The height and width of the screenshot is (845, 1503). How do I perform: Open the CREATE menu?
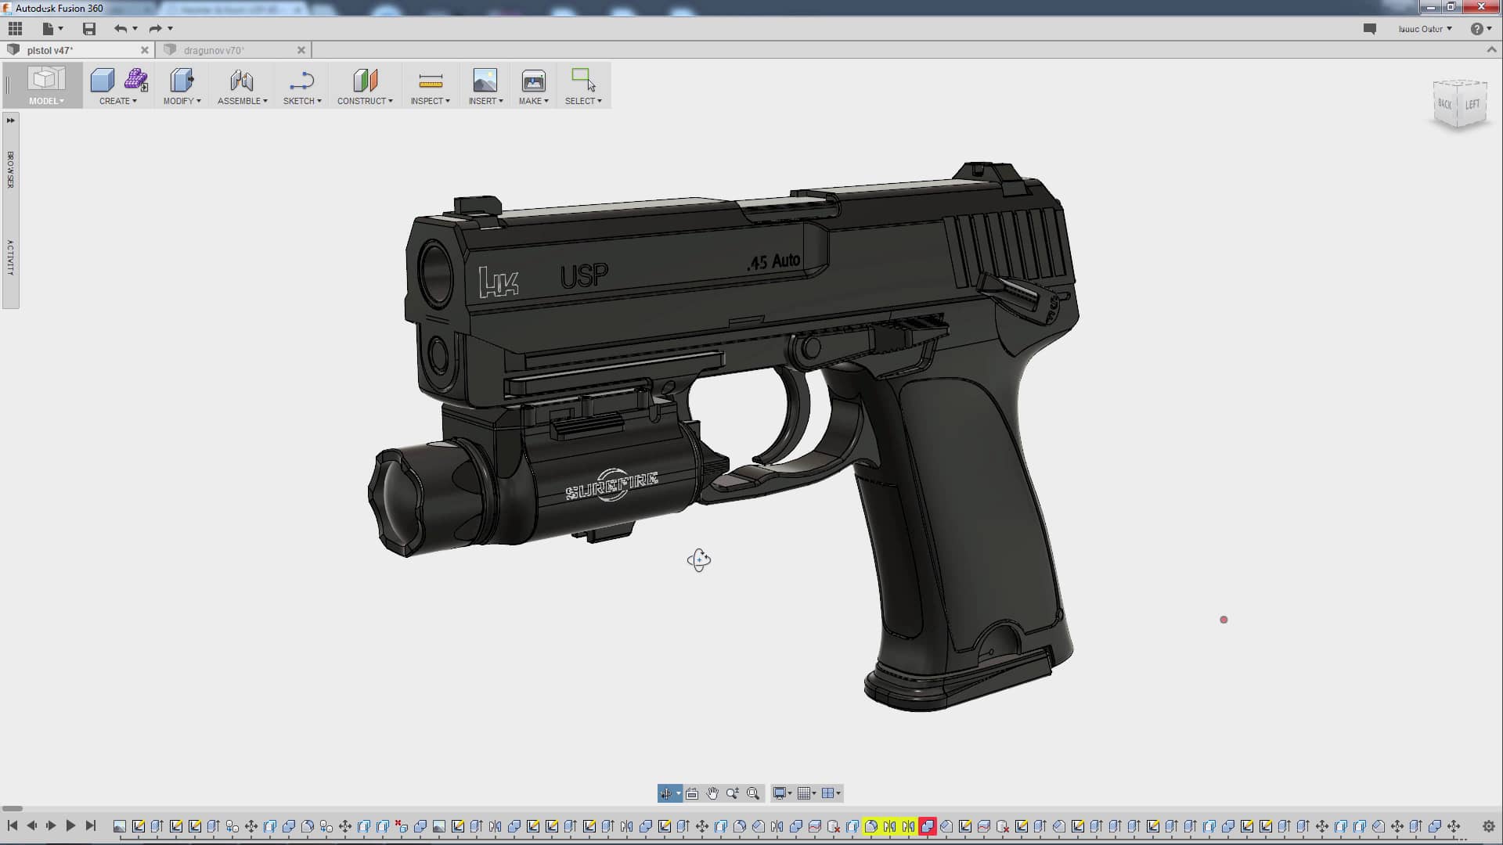(x=116, y=86)
